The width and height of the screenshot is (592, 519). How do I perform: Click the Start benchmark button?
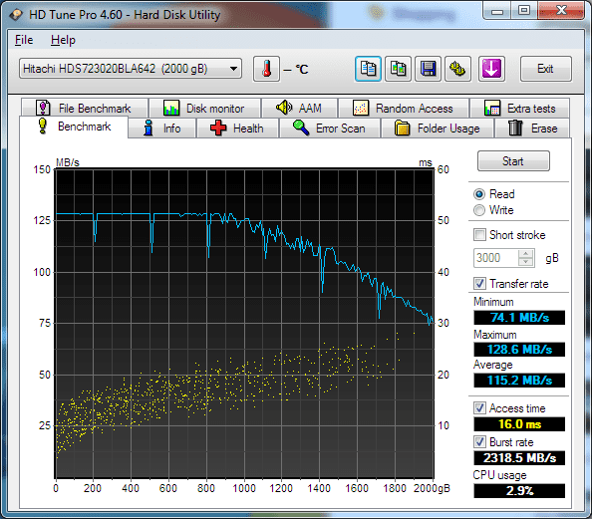point(513,161)
